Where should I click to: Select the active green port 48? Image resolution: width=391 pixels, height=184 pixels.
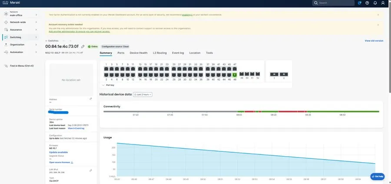(235, 75)
